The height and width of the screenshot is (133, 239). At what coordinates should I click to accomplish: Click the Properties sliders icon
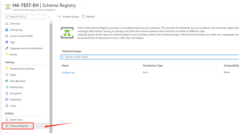pyautogui.click(x=7, y=99)
